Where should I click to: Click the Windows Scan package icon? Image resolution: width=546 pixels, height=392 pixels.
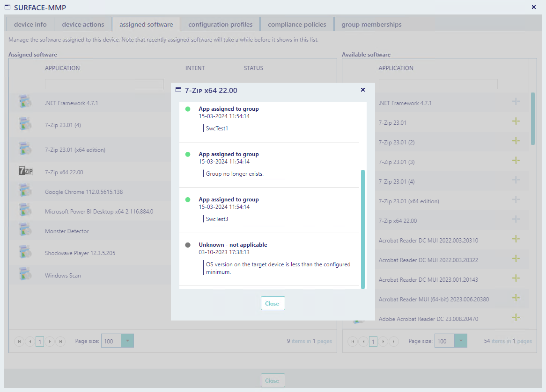25,275
